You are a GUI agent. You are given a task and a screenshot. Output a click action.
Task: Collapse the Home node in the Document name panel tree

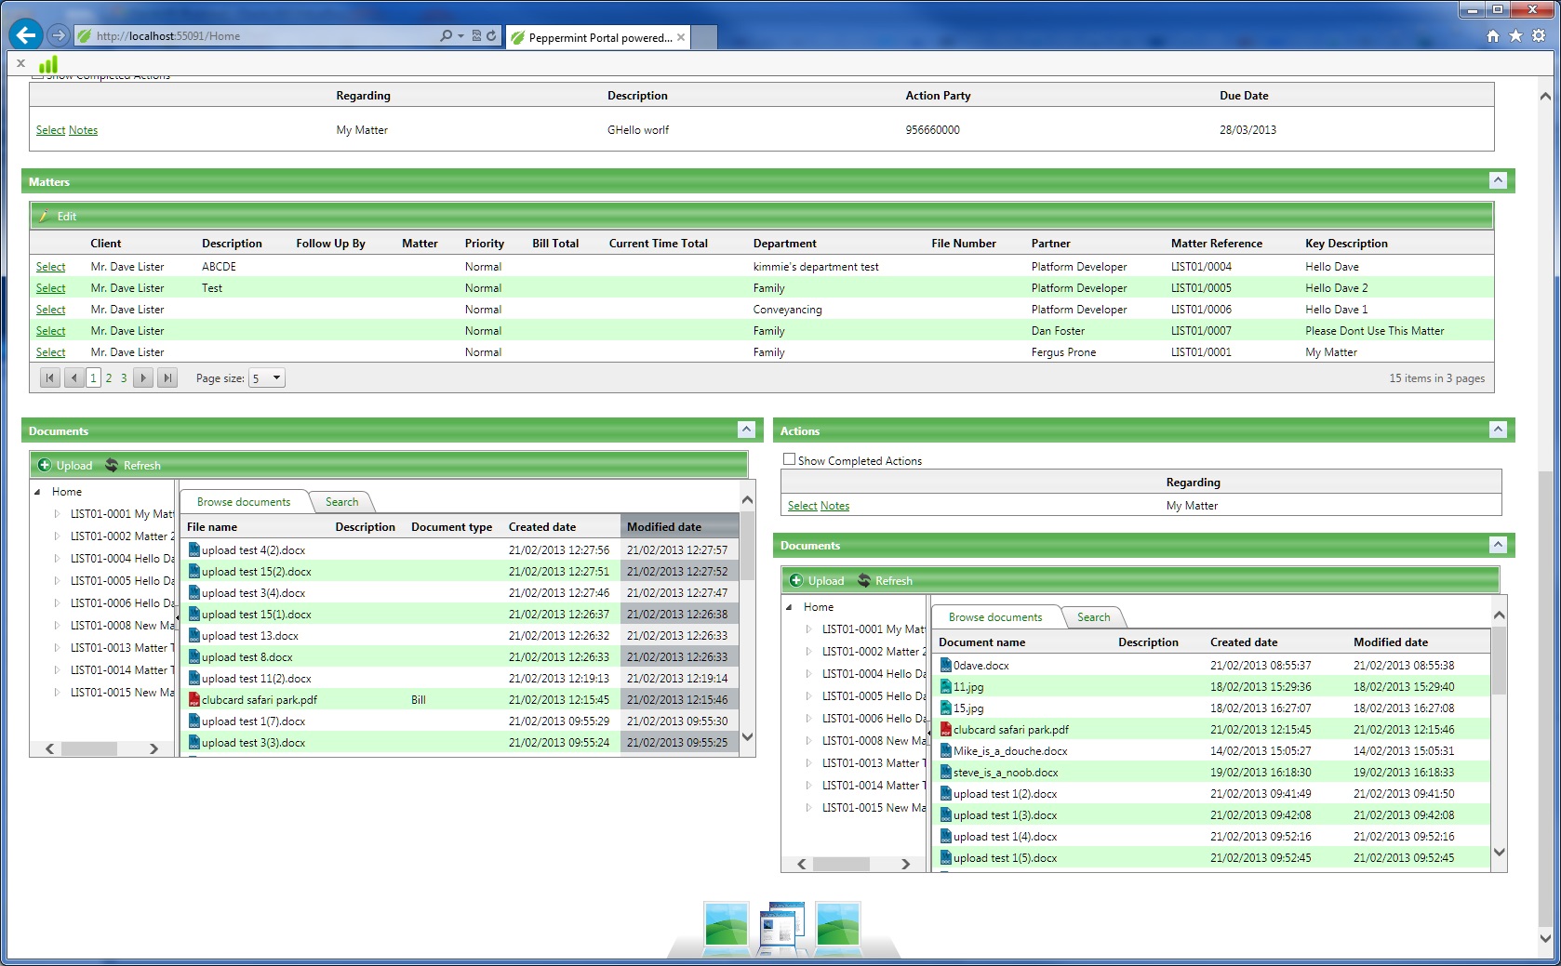(x=790, y=606)
